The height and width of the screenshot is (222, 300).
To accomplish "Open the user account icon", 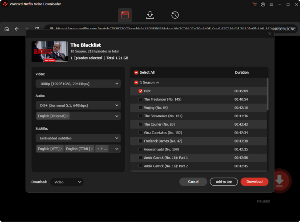I will [263, 4].
